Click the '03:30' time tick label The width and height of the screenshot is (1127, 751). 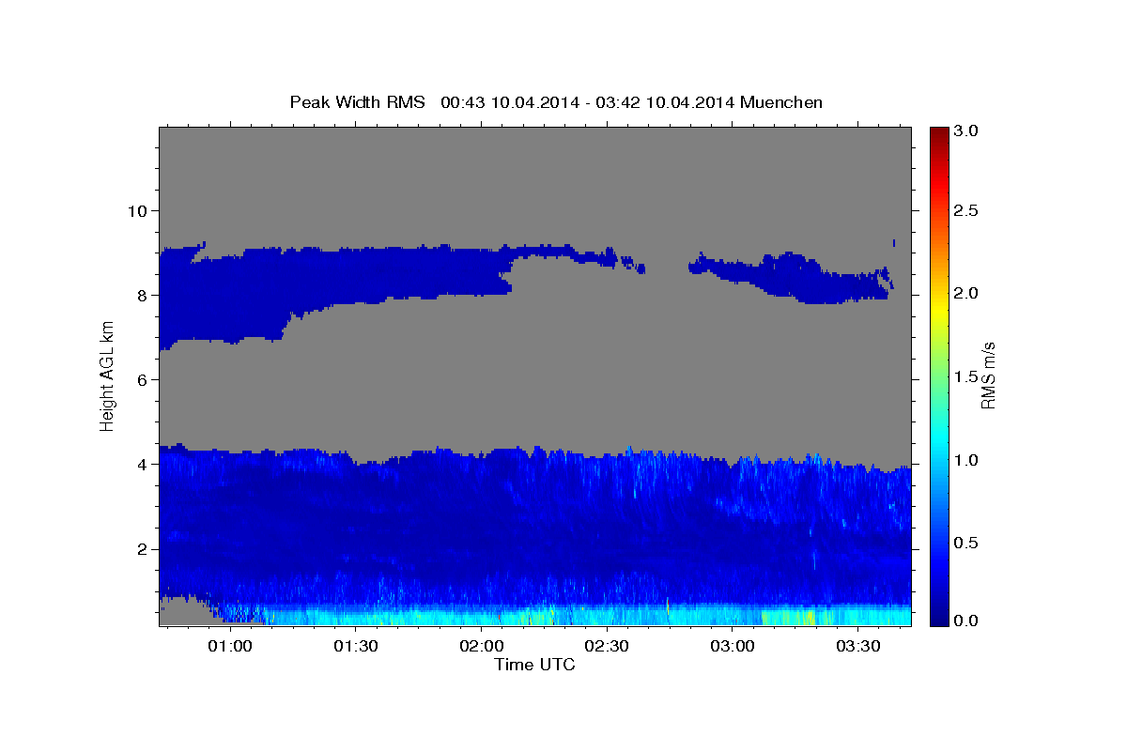click(858, 647)
